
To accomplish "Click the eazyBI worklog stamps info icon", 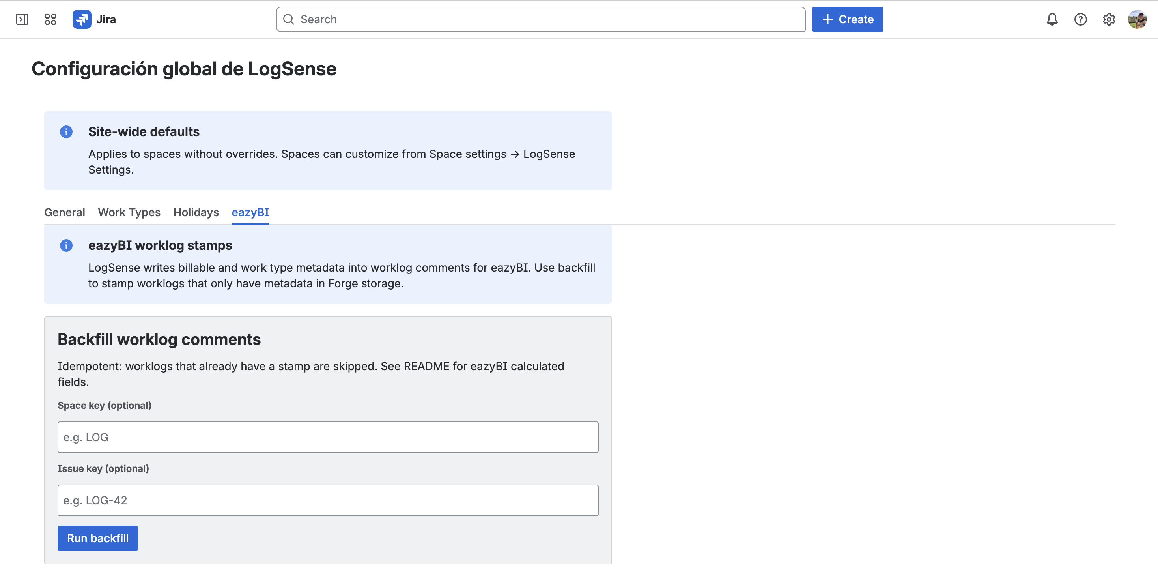I will (x=66, y=245).
